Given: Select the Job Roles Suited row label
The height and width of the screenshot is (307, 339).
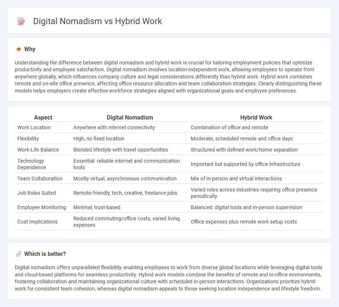Looking at the screenshot, I should (x=36, y=193).
